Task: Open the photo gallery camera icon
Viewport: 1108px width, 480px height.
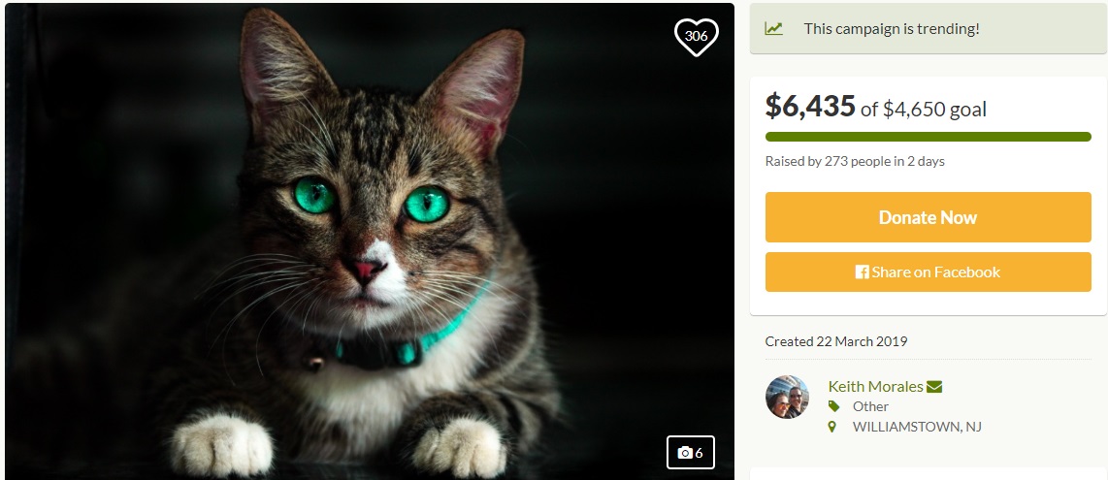Action: 685,453
